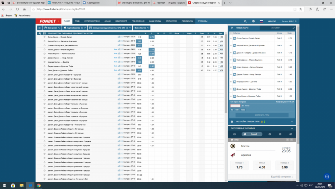335x189 pixels.
Task: Open the СУПЕРЭКСПРЕСС menu tab
Action: (x=92, y=21)
